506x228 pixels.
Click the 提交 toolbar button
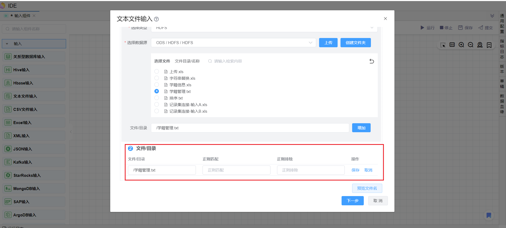485,28
